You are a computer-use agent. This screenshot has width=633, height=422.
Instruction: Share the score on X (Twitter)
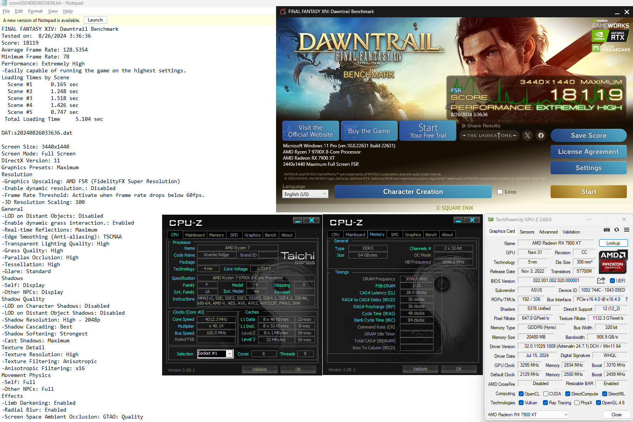point(527,135)
